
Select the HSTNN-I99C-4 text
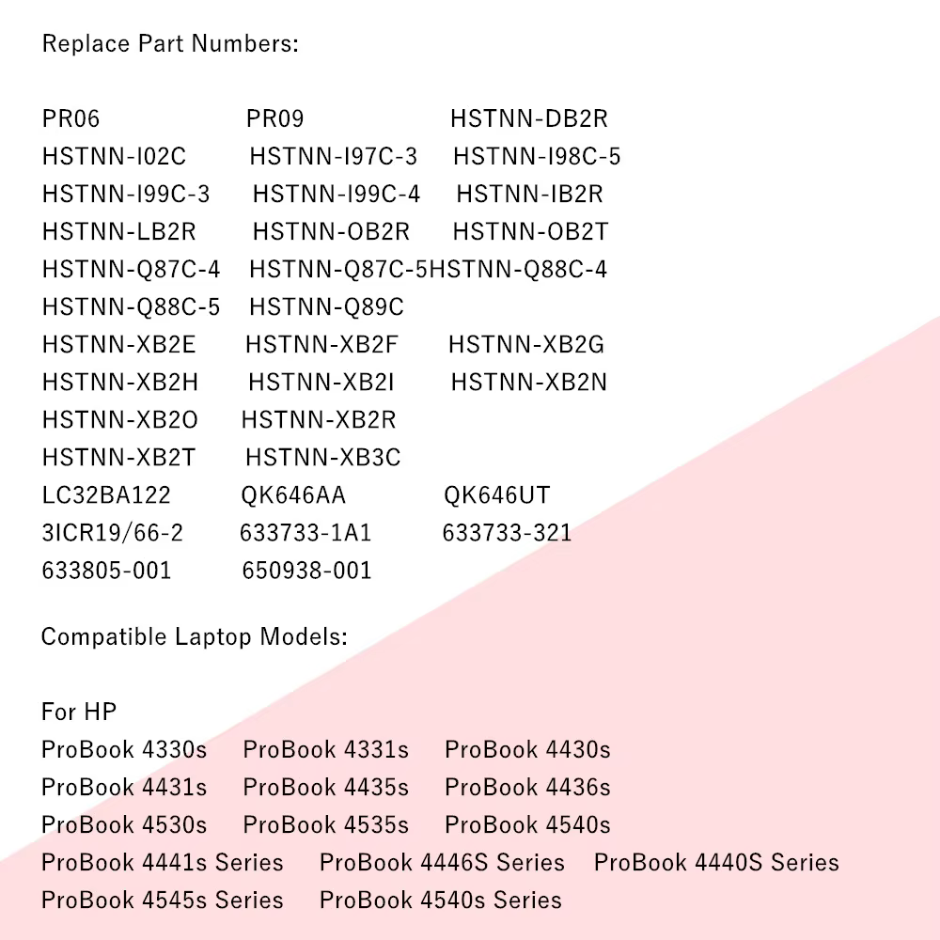[337, 195]
